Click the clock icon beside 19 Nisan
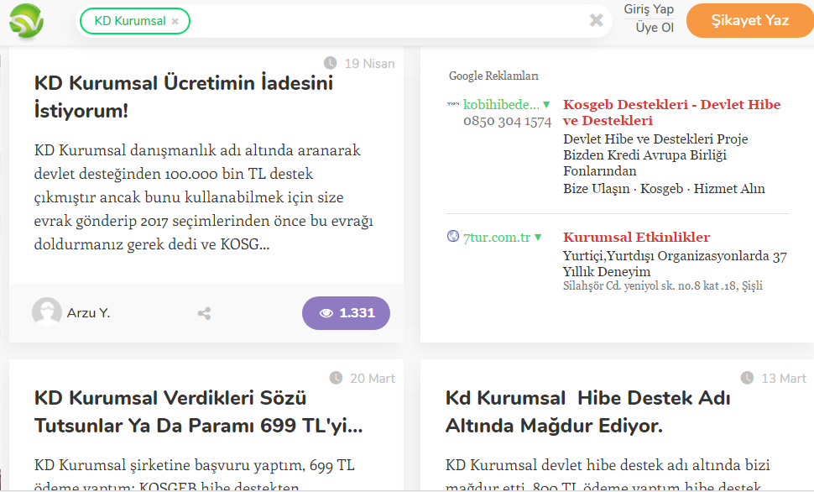Screen dimensions: 814x492 (330, 63)
